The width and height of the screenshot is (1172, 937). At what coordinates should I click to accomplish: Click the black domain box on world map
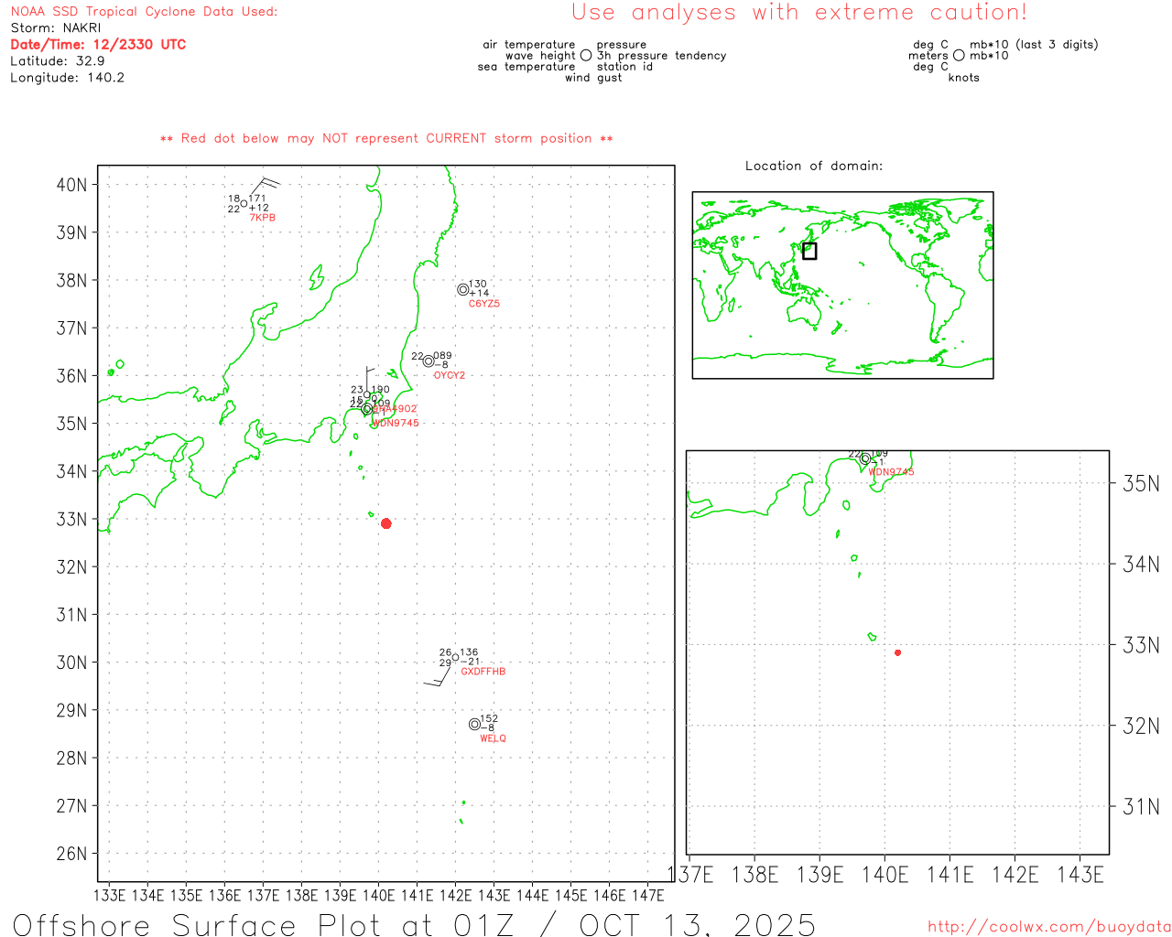point(809,251)
